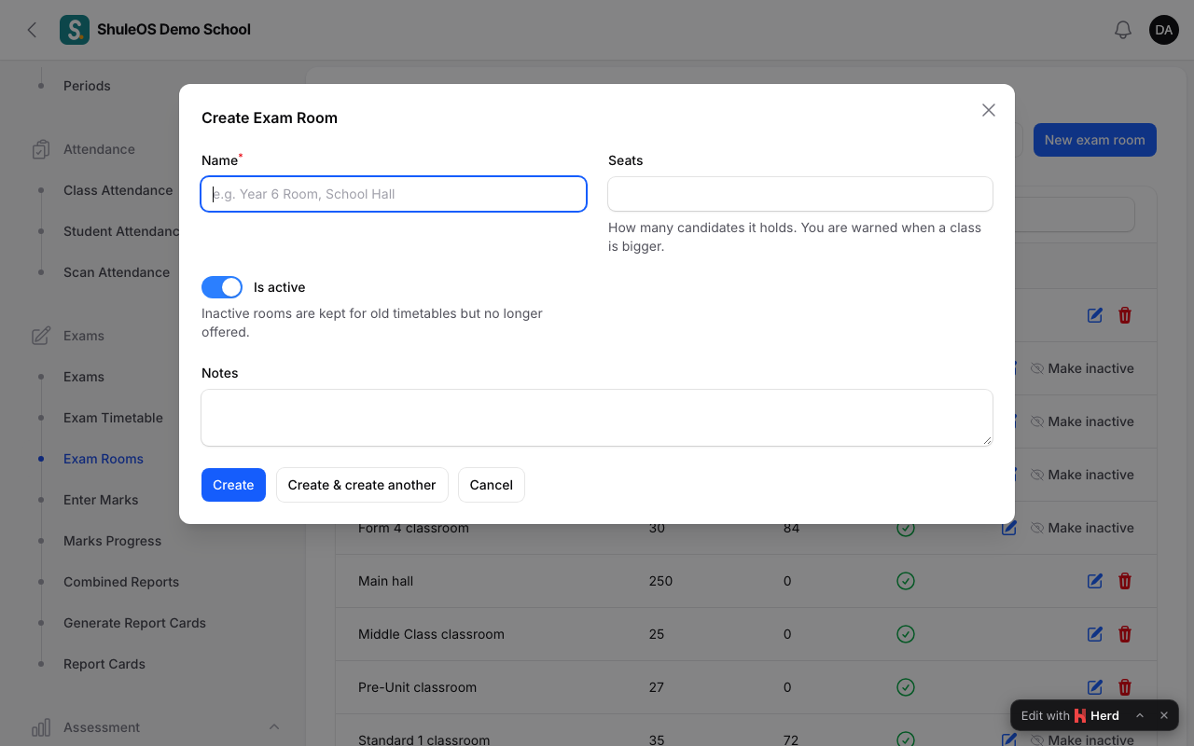Click the 'Main hall' room name
1194x746 pixels.
click(385, 581)
